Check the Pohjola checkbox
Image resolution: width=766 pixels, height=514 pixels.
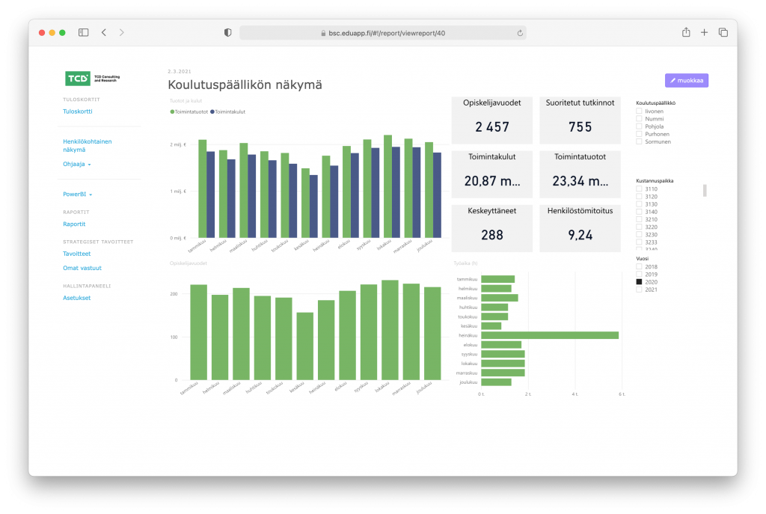pyautogui.click(x=639, y=126)
